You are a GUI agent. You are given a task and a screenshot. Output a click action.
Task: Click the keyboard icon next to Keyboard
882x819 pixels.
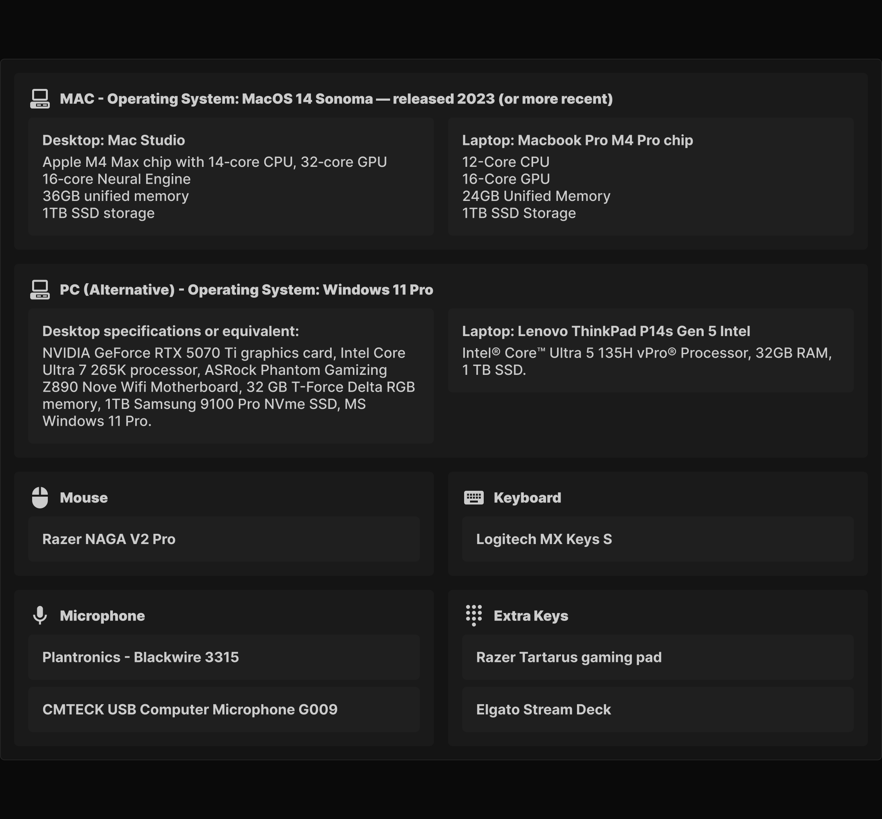[474, 498]
